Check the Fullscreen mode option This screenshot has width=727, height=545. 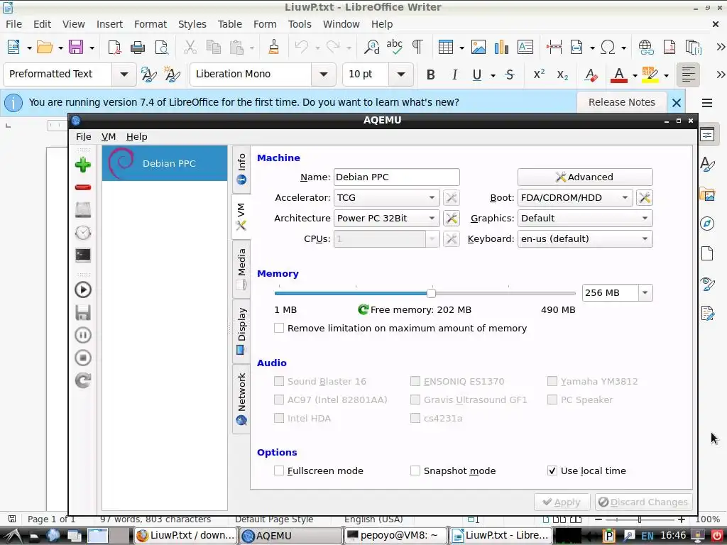[x=278, y=471]
